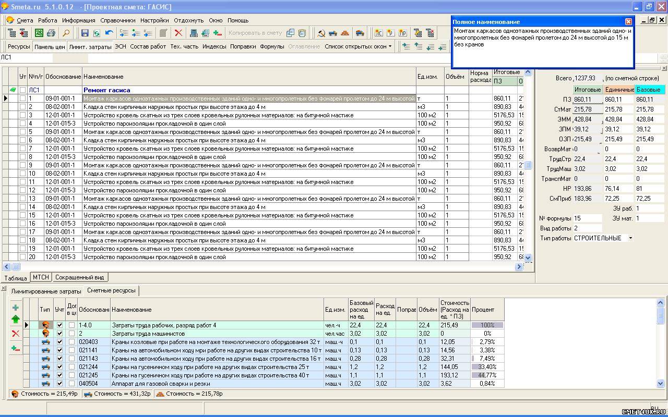The width and height of the screenshot is (668, 417).
Task: Click the red X delete icon in top toolbar
Action: click(x=178, y=33)
